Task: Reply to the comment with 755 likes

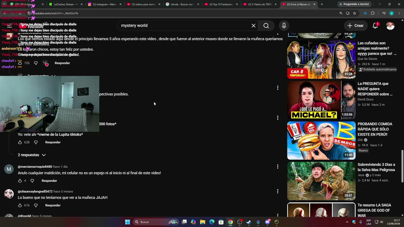Action: [x=62, y=63]
